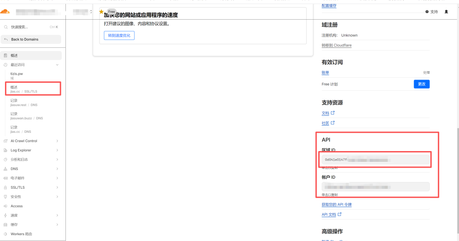Image resolution: width=459 pixels, height=241 pixels.
Task: Click the 最近访问 clock icon
Action: [5, 65]
